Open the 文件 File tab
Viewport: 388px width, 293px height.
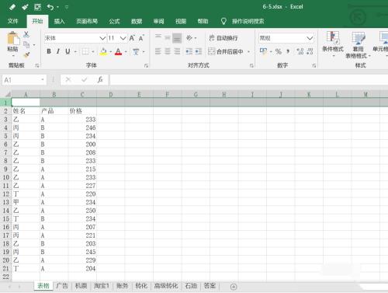click(x=12, y=21)
